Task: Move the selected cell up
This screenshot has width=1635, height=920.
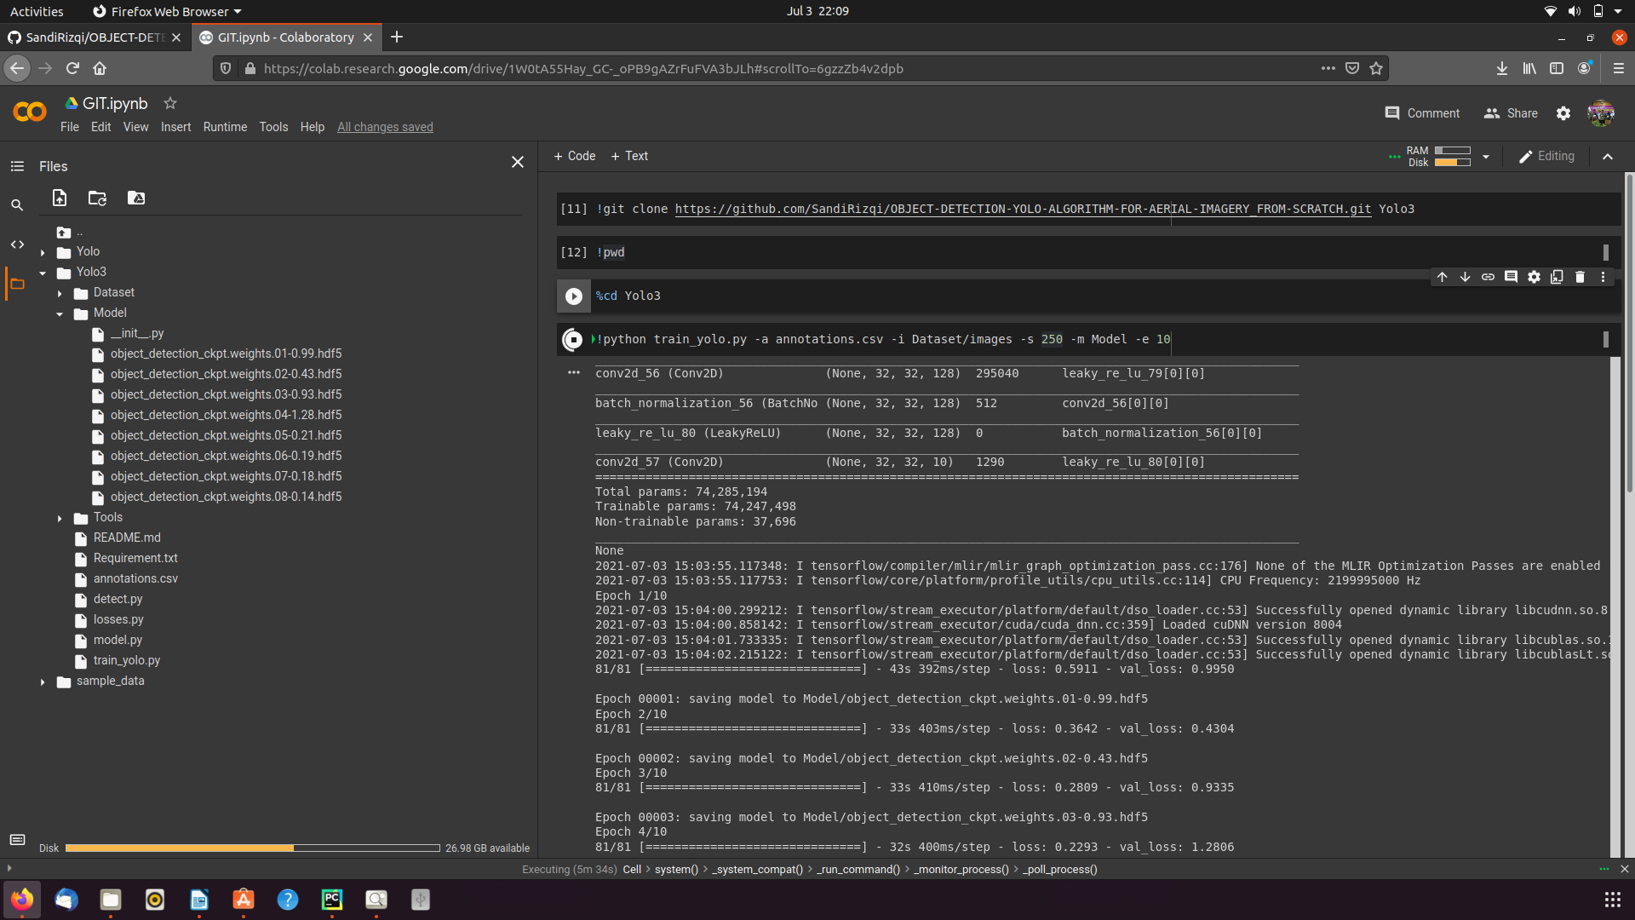Action: coord(1443,277)
